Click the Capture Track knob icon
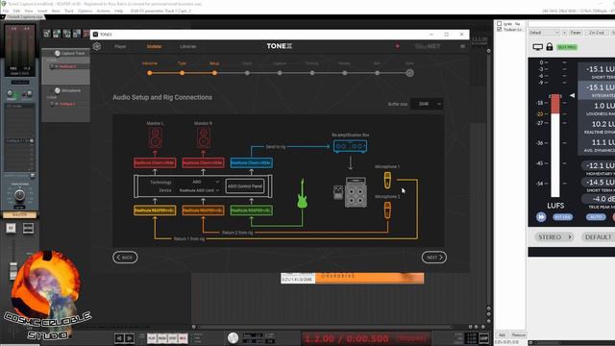Viewport: 615px width, 346px height. tap(58, 53)
